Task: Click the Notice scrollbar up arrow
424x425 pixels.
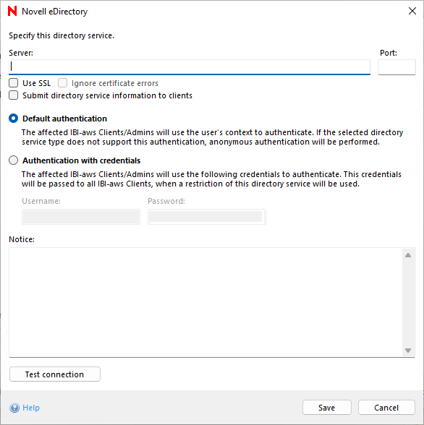Action: click(x=408, y=255)
